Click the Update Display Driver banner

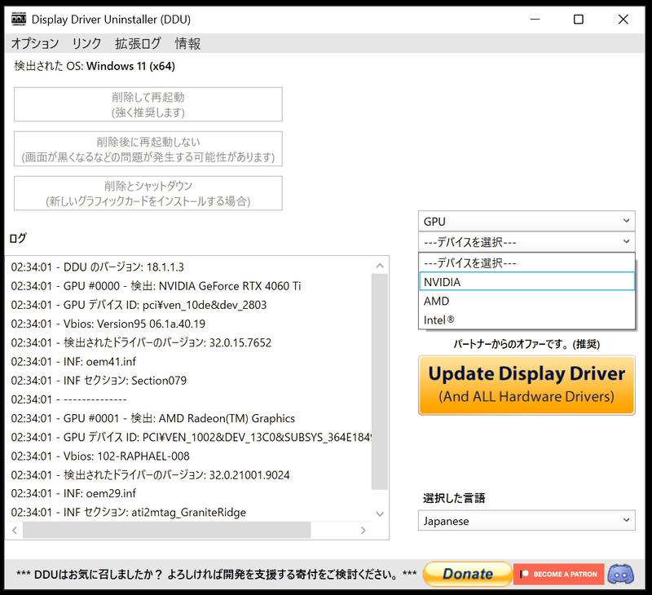526,381
